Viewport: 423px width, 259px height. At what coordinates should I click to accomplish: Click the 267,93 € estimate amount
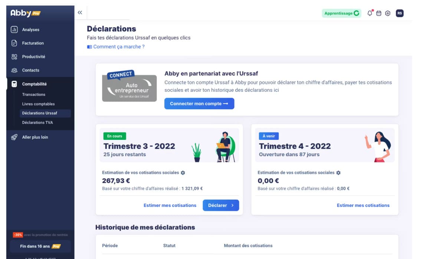116,181
